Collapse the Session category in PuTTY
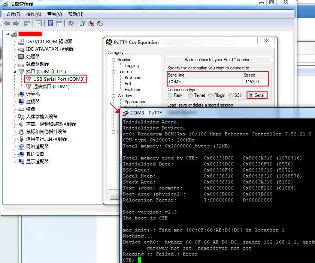 click(113, 60)
